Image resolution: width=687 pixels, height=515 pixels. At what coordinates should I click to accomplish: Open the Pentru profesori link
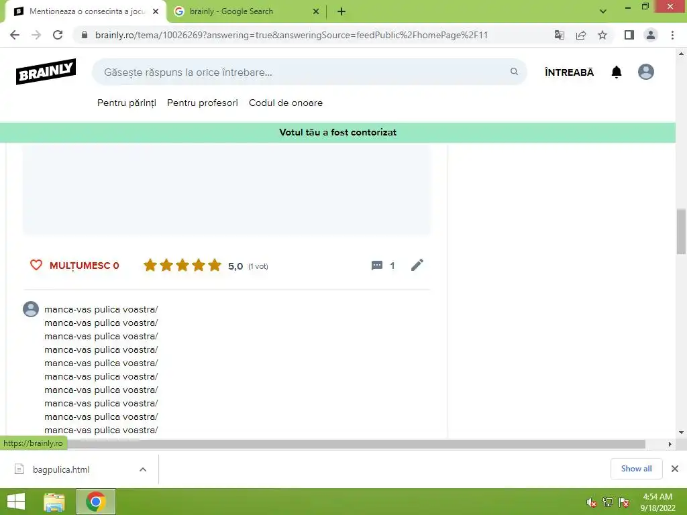[203, 103]
